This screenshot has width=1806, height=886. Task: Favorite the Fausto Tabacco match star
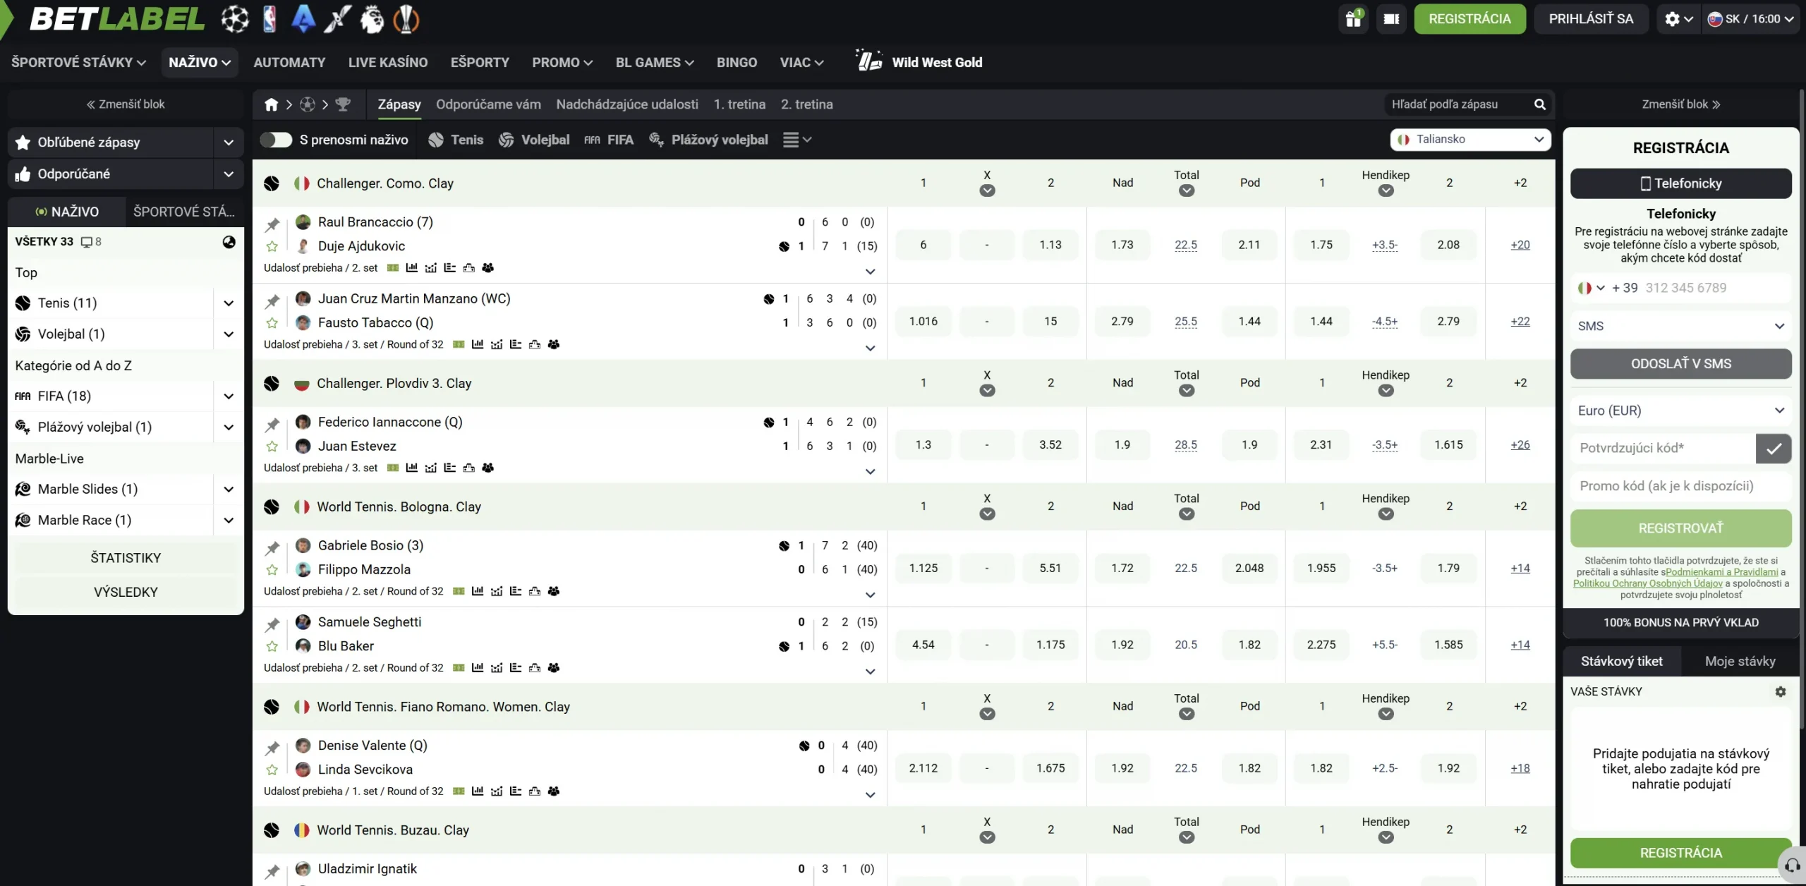(x=272, y=323)
